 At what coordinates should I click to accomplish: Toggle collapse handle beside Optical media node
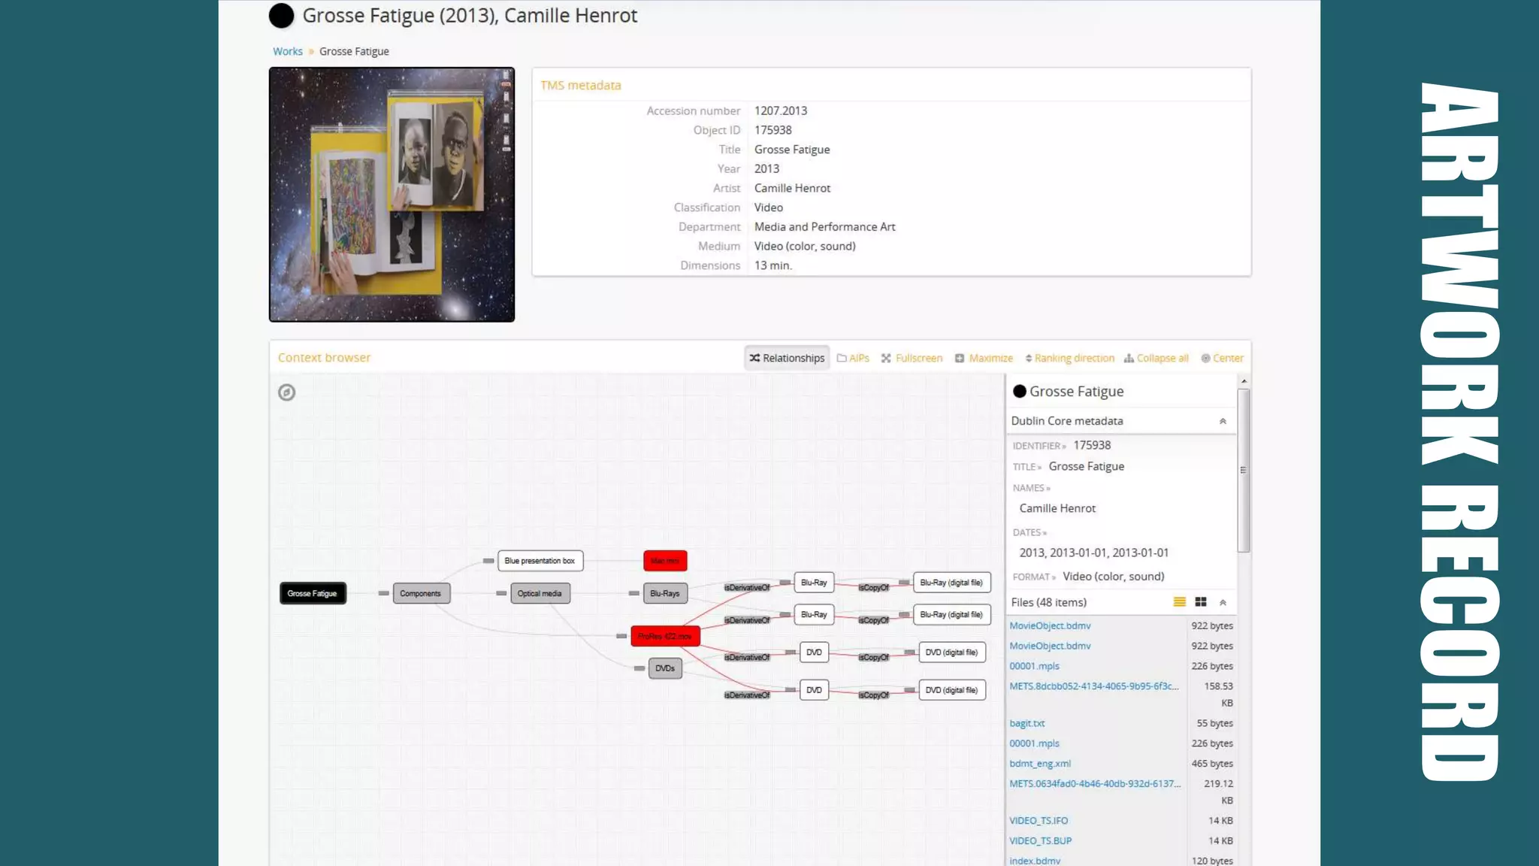[501, 594]
